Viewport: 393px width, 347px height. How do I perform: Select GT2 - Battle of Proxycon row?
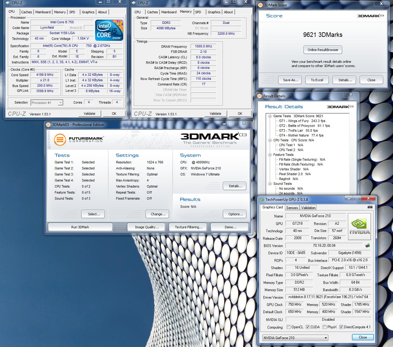coord(304,126)
